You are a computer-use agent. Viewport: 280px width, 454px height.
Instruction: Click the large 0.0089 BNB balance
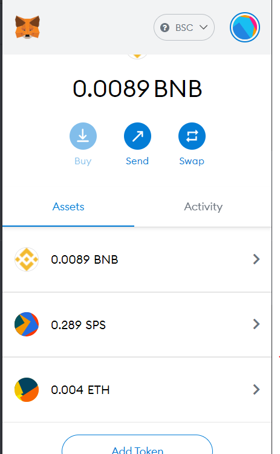pyautogui.click(x=137, y=88)
